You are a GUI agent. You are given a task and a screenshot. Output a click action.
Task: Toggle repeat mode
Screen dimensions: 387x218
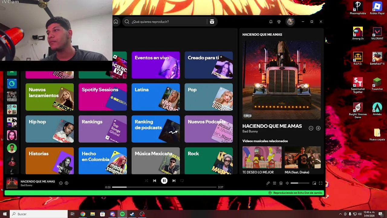point(182,181)
